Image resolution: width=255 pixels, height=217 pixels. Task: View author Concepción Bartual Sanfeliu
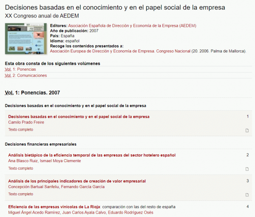[x=34, y=187]
